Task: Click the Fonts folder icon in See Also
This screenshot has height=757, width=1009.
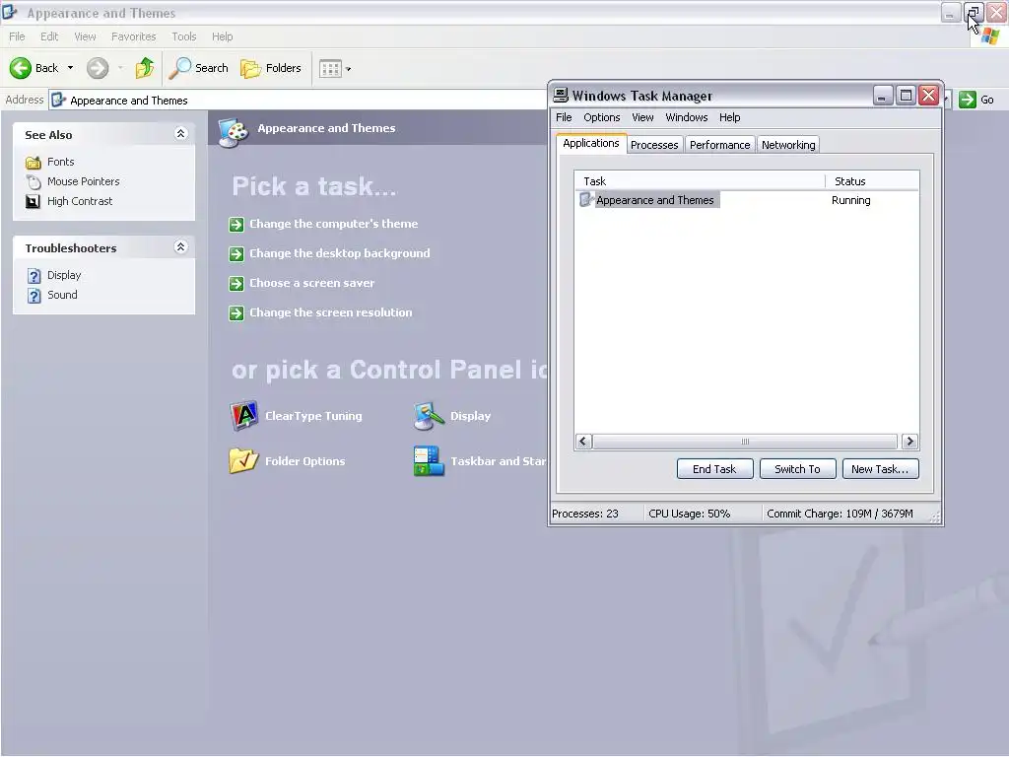Action: point(33,163)
